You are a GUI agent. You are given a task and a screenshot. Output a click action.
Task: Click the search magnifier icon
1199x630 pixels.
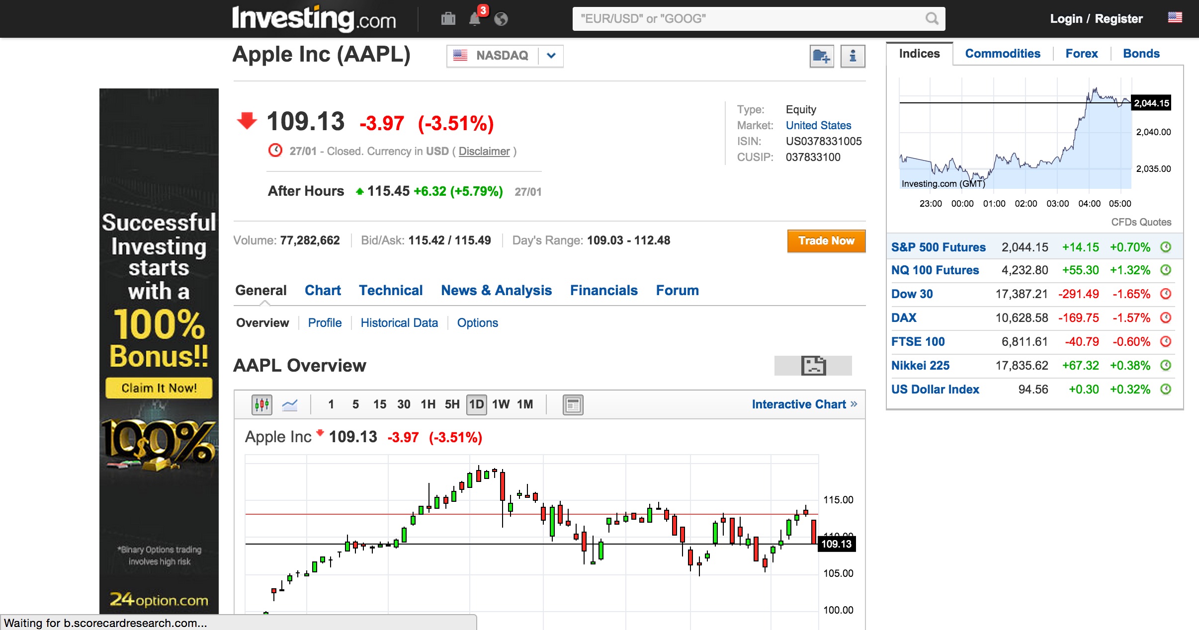point(932,19)
